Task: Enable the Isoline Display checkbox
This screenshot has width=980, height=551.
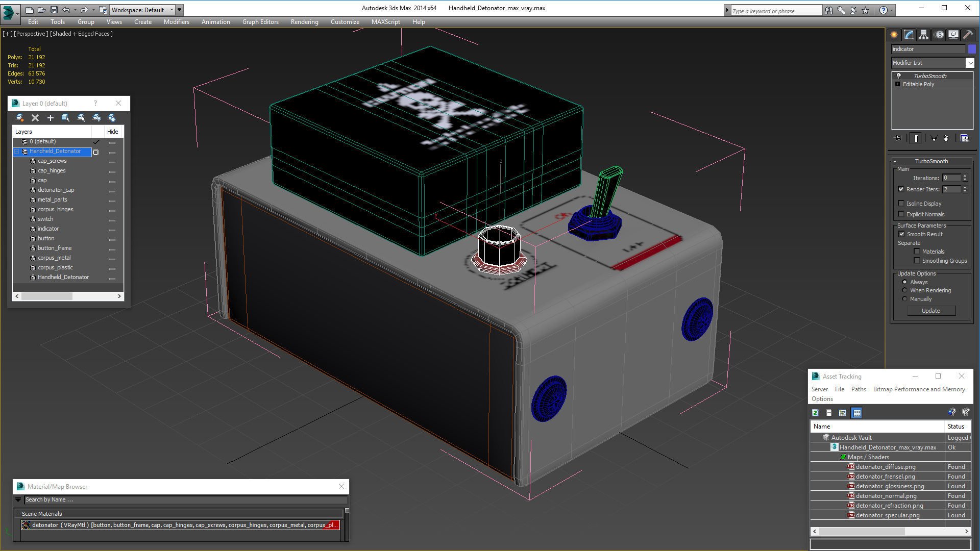Action: click(901, 204)
